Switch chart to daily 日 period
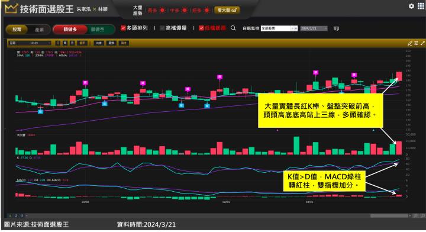Image resolution: width=426 pixels, height=232 pixels. (58, 43)
